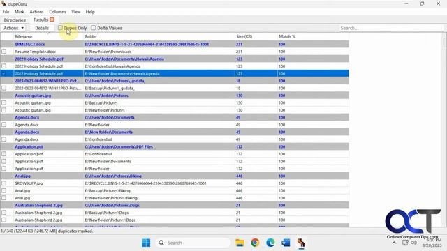Image resolution: width=447 pixels, height=251 pixels.
Task: Select the $RMESGC3.docx group row
Action: coord(175,44)
